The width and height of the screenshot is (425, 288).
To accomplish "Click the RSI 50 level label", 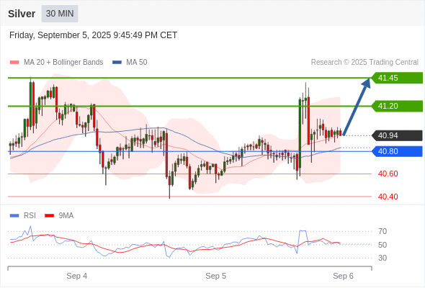I will tap(382, 245).
